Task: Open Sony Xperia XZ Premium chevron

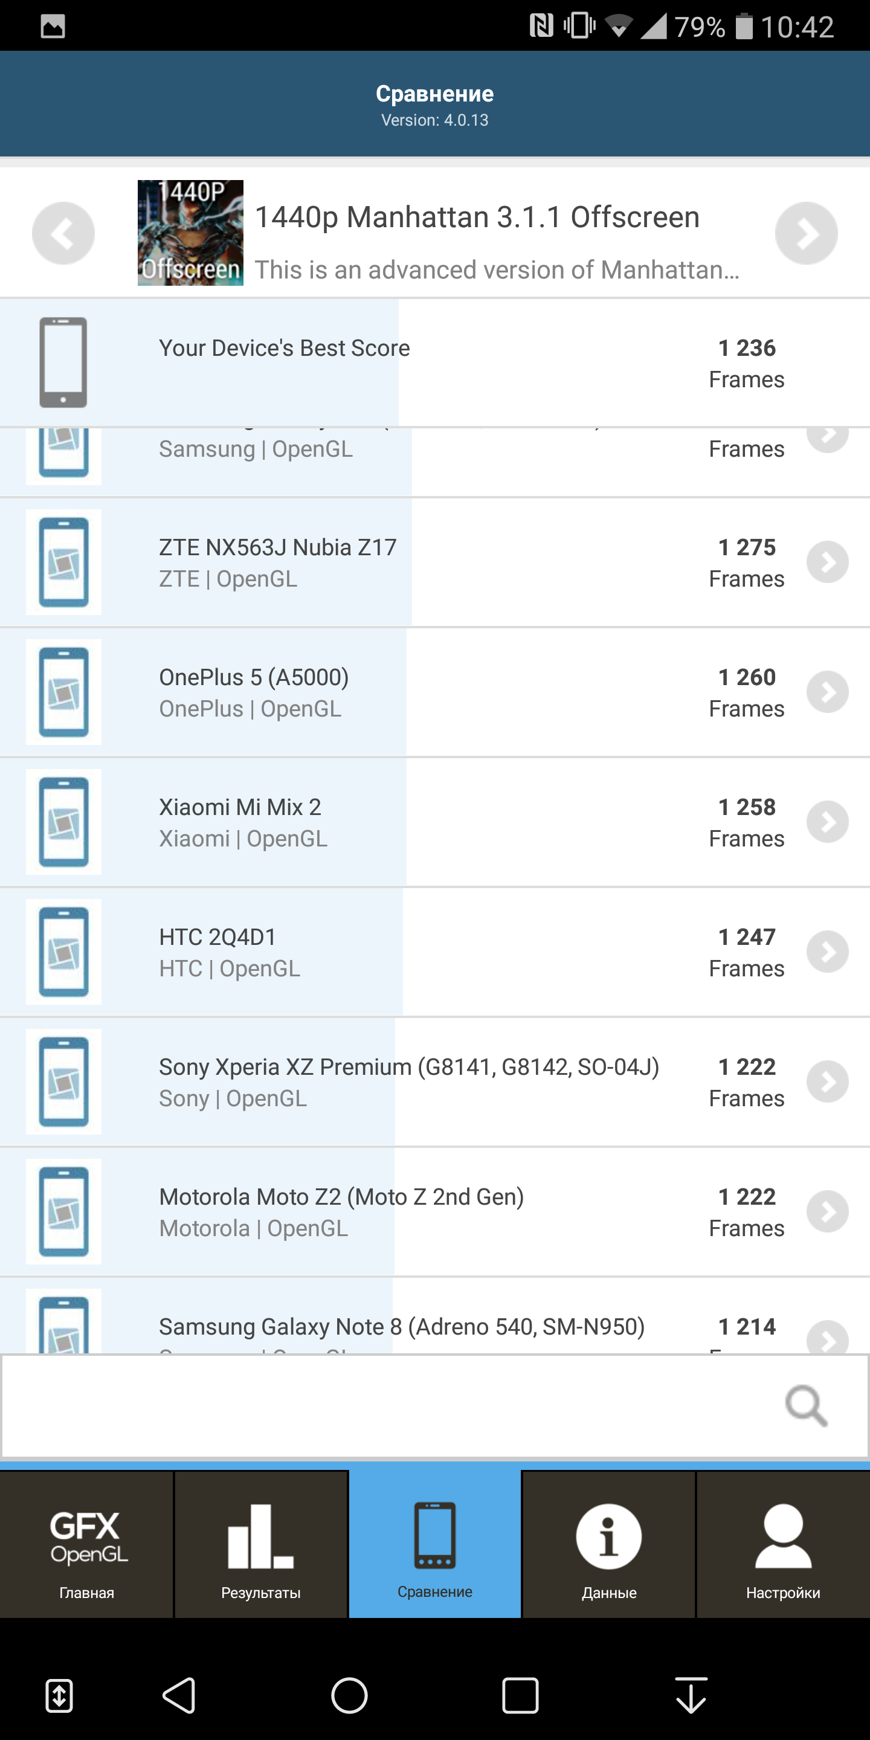Action: point(828,1082)
